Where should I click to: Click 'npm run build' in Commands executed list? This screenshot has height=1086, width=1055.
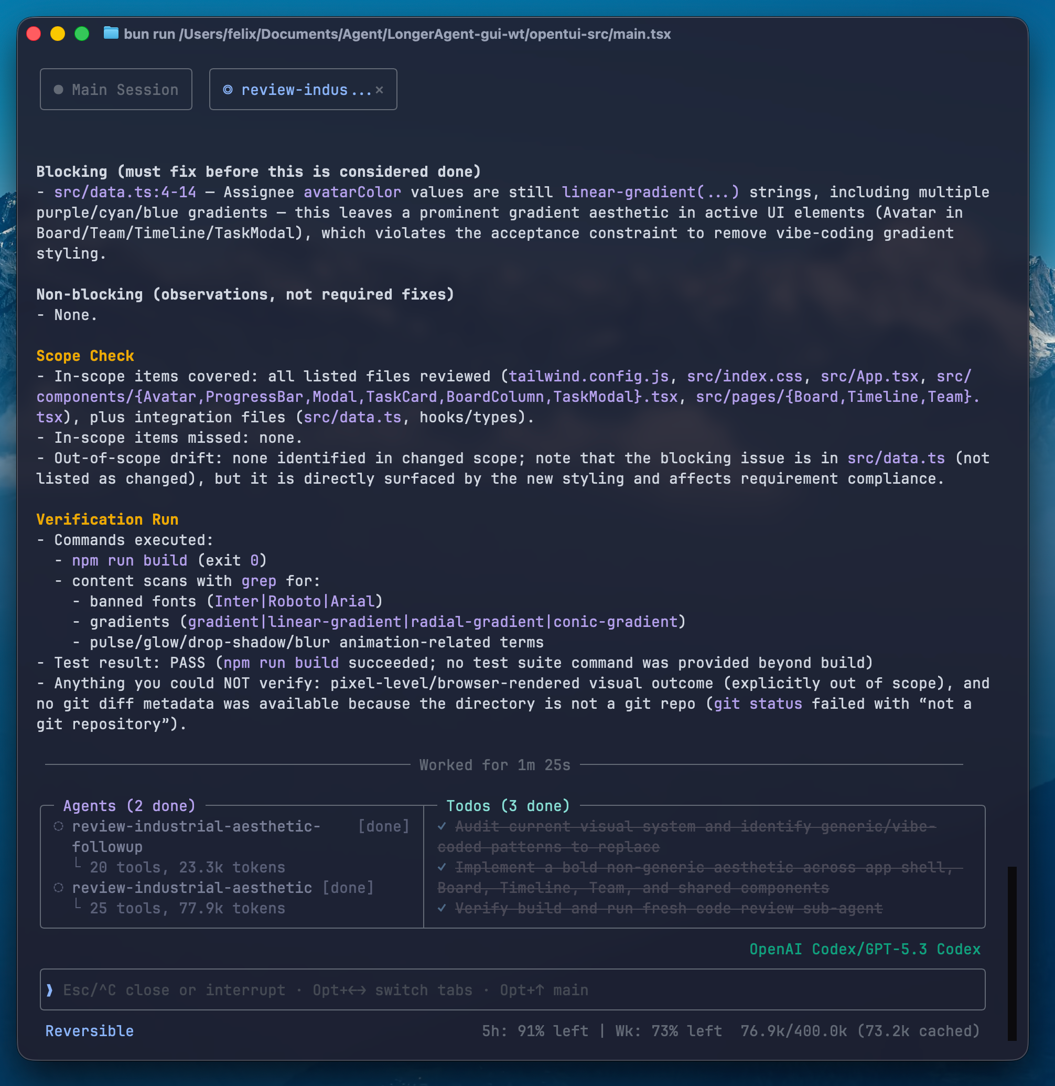[x=130, y=560]
